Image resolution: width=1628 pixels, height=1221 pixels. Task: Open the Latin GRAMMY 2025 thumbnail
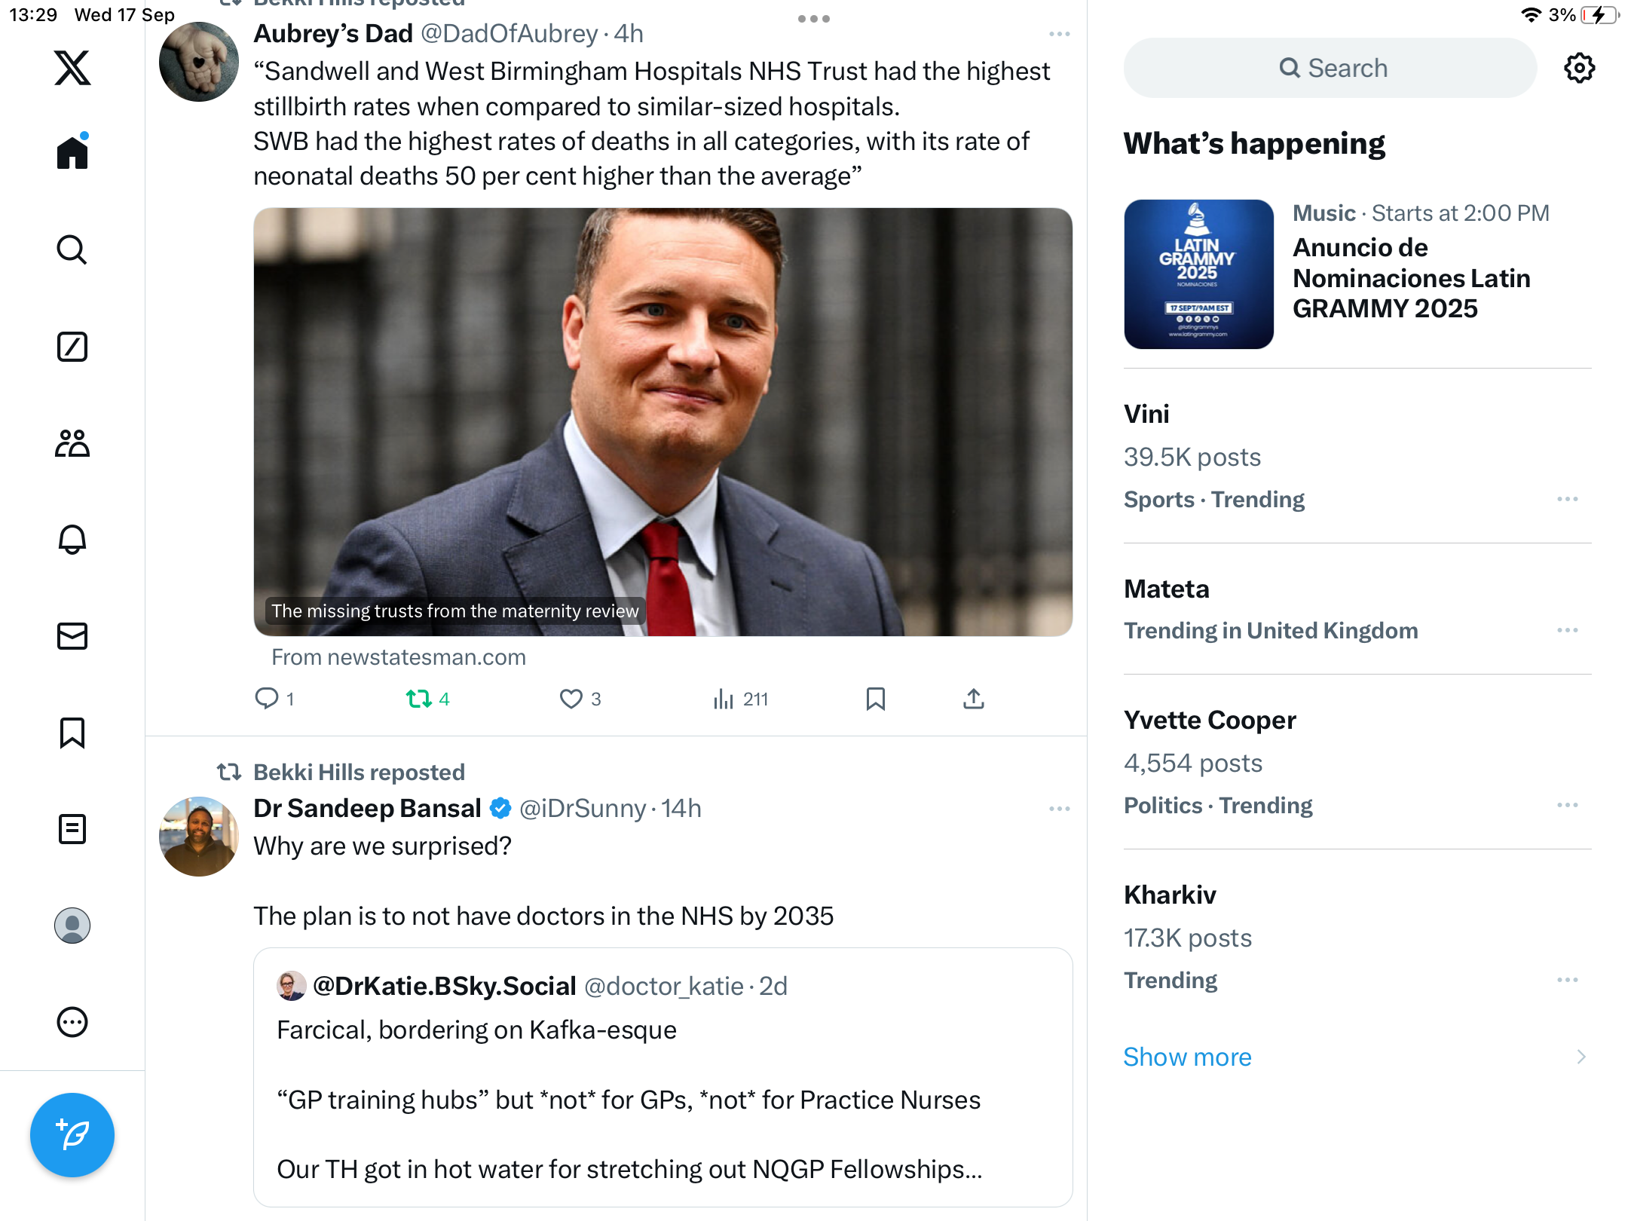pos(1198,274)
